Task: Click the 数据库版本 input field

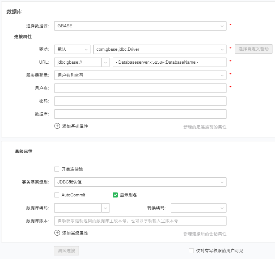Action: [x=140, y=221]
